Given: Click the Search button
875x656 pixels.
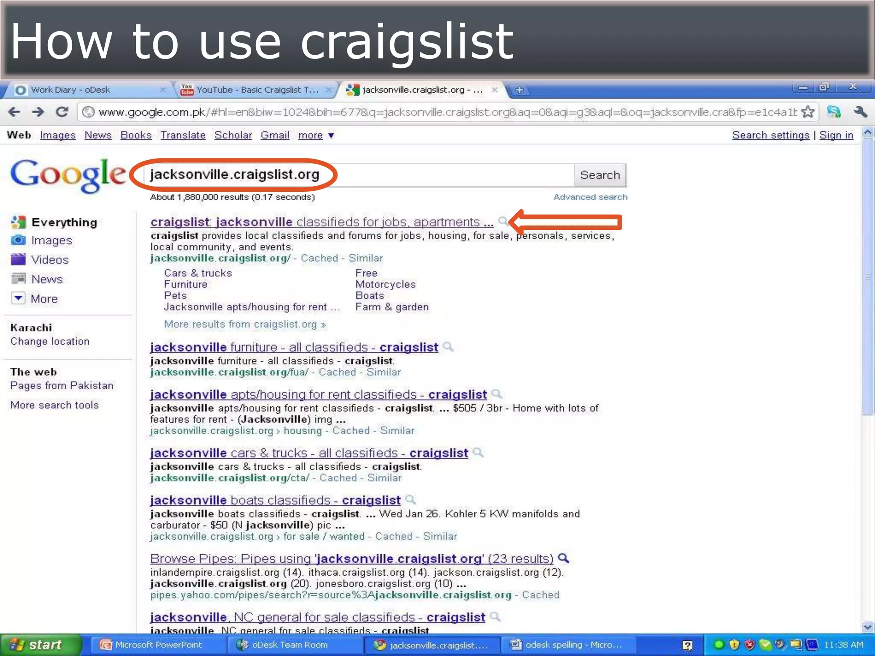Looking at the screenshot, I should tap(600, 175).
